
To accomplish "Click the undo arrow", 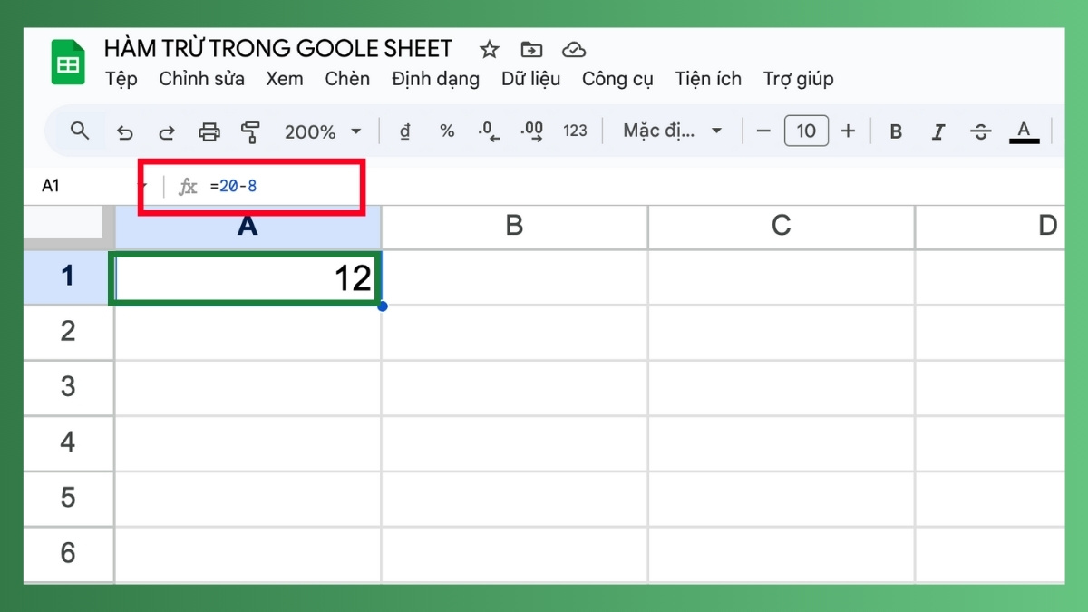I will tap(125, 132).
